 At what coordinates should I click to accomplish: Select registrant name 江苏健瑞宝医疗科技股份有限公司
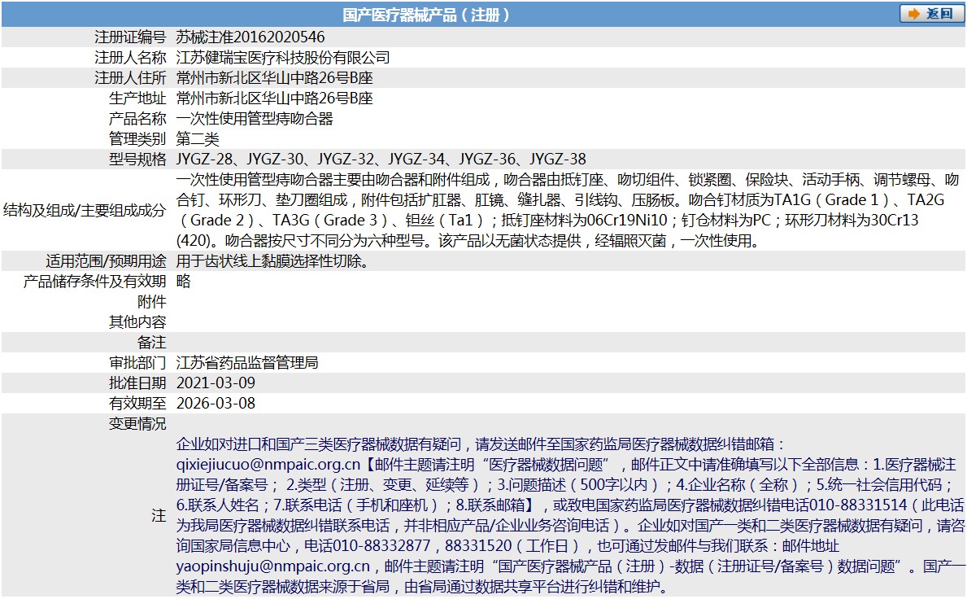click(x=283, y=57)
